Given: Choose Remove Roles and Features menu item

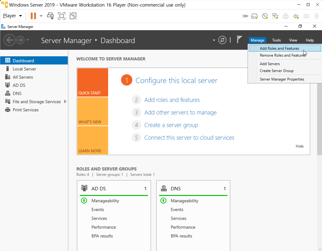Looking at the screenshot, I should pos(285,55).
